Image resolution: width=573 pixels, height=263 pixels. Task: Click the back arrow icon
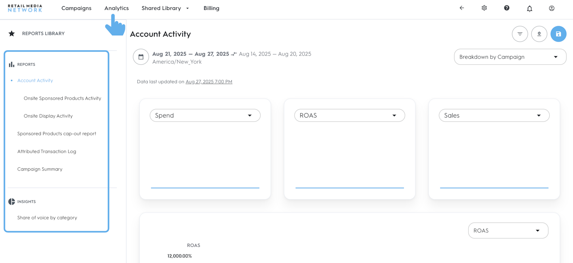tap(462, 8)
